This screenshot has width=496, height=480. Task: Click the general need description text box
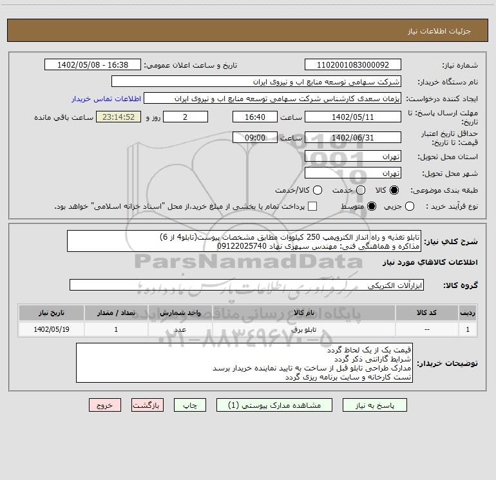[x=244, y=242]
